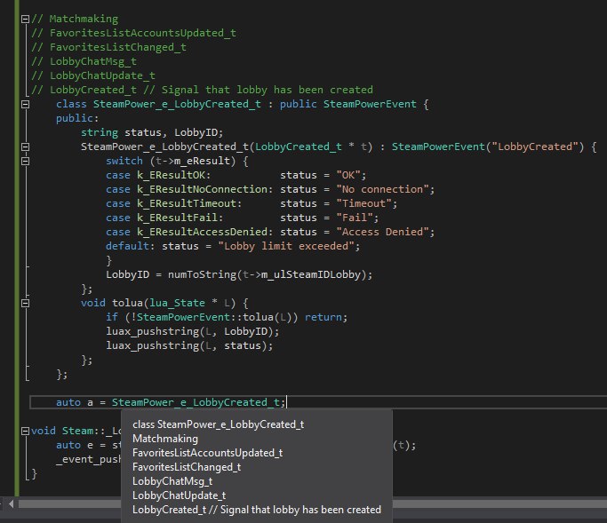Click 'SteamPowerEvent' base class in class declaration

(x=370, y=104)
